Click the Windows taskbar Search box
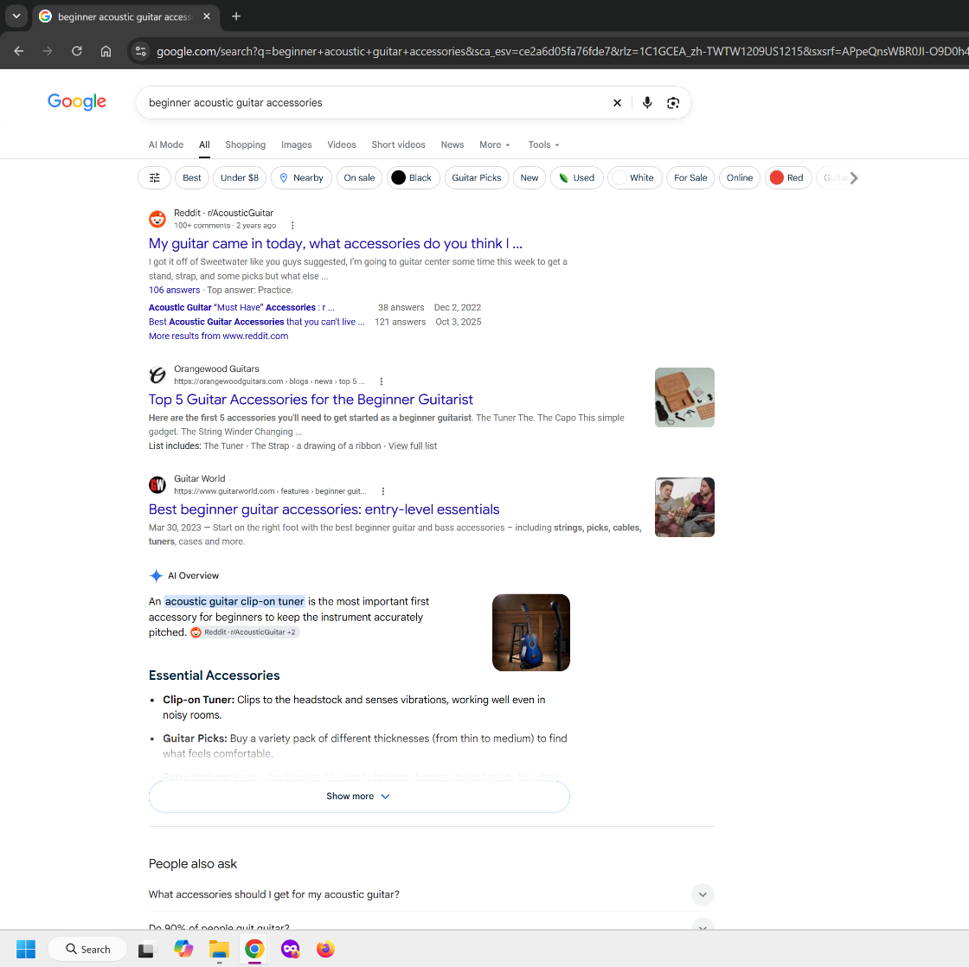969x967 pixels. [x=87, y=949]
